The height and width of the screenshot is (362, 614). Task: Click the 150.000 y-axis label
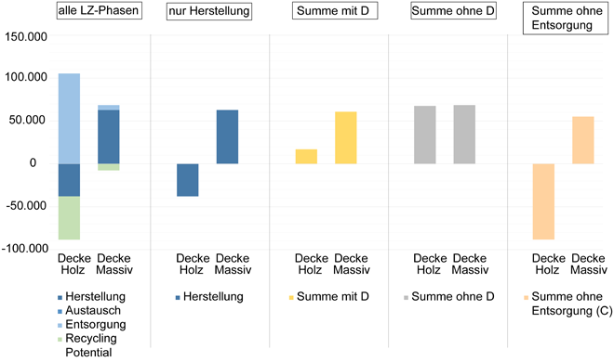coord(26,37)
